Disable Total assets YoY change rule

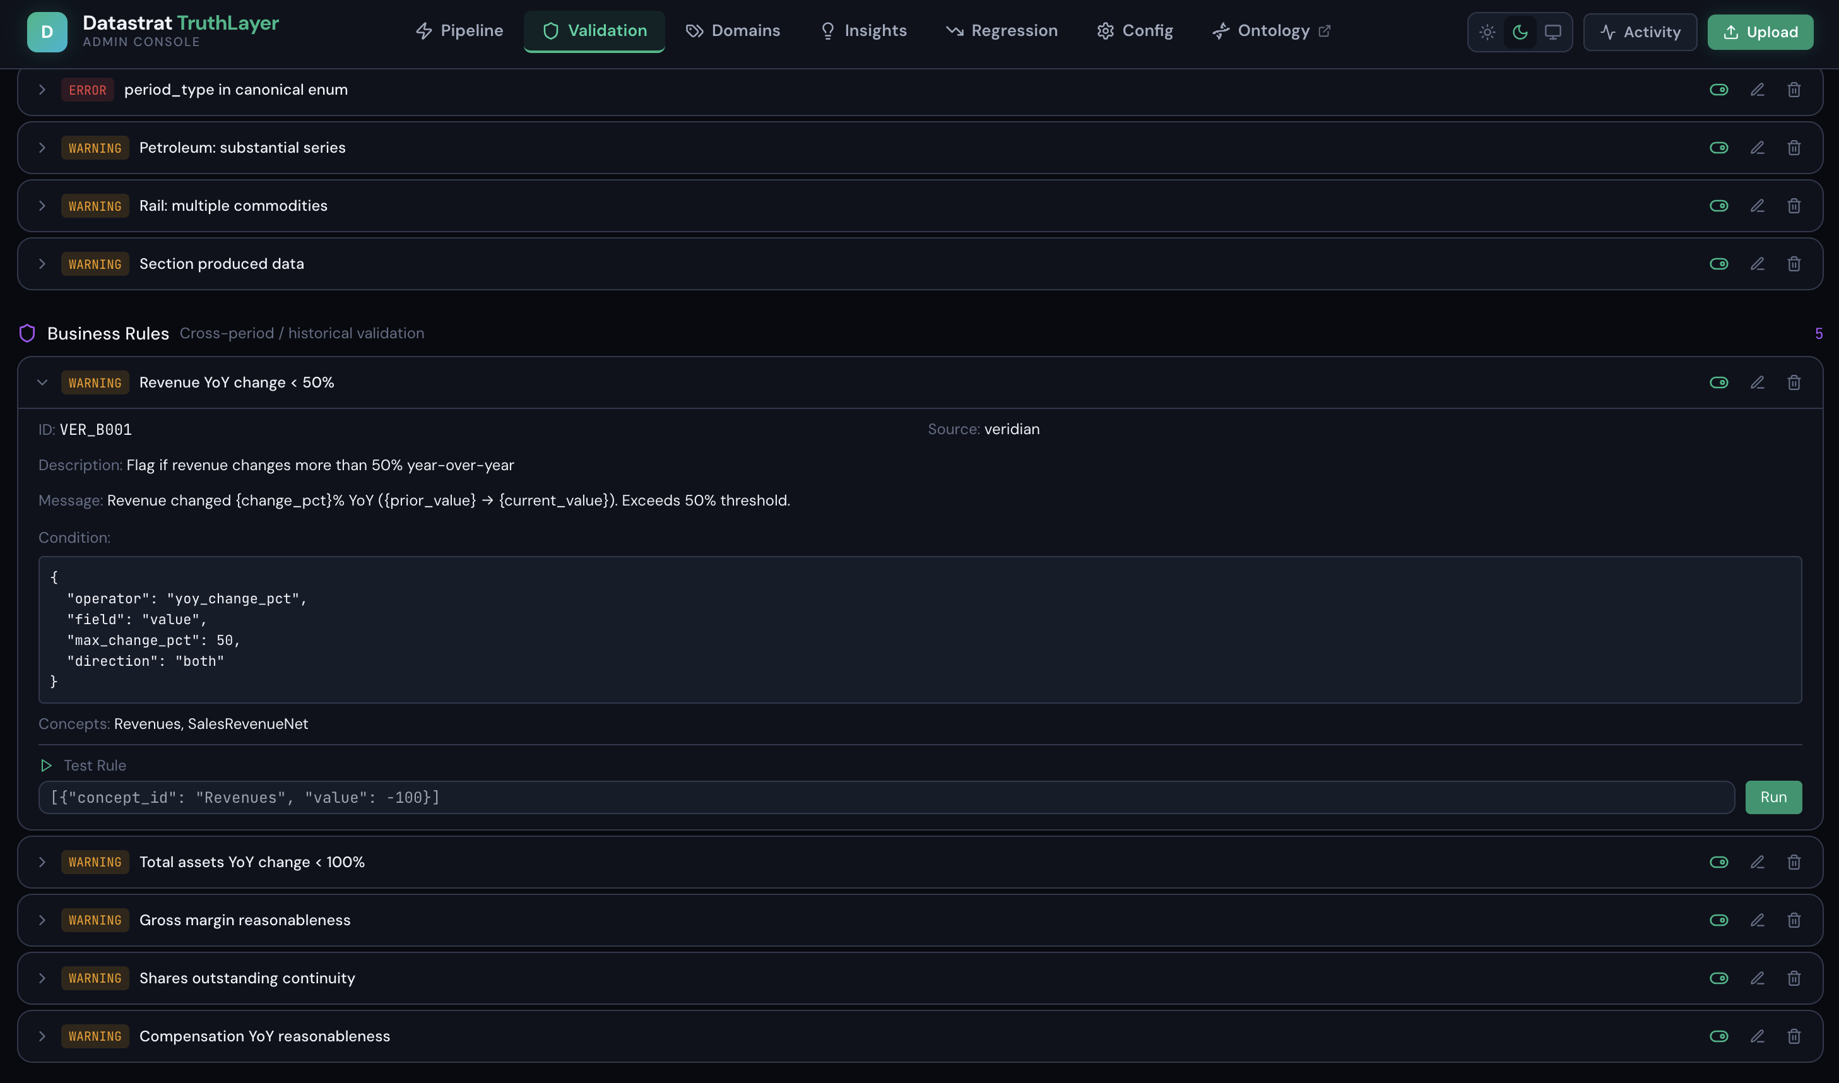(1718, 863)
